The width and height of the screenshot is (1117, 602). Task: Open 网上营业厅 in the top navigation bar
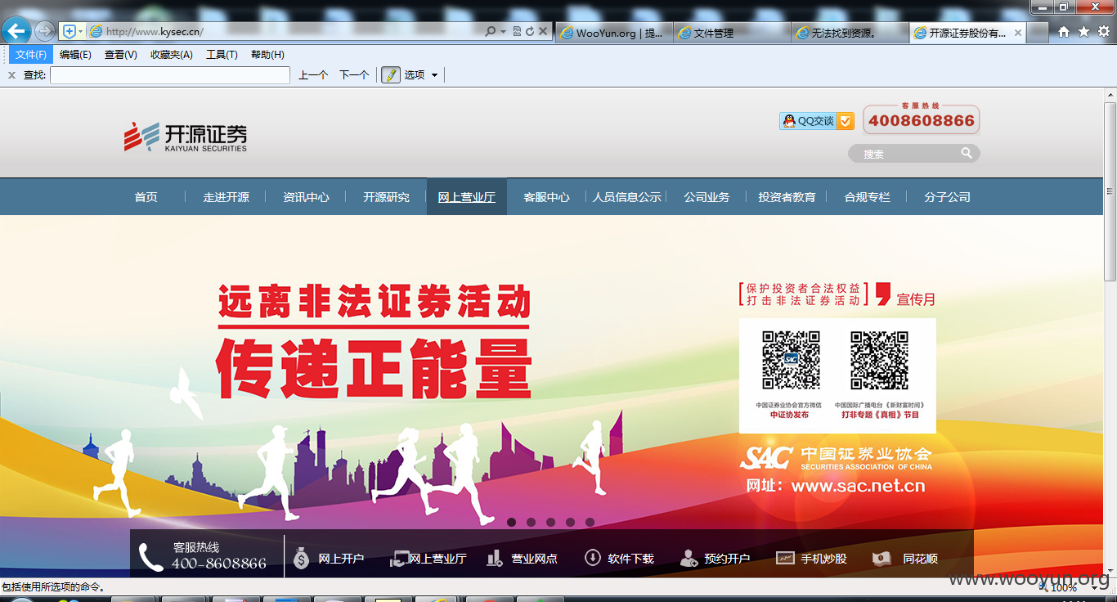click(467, 197)
